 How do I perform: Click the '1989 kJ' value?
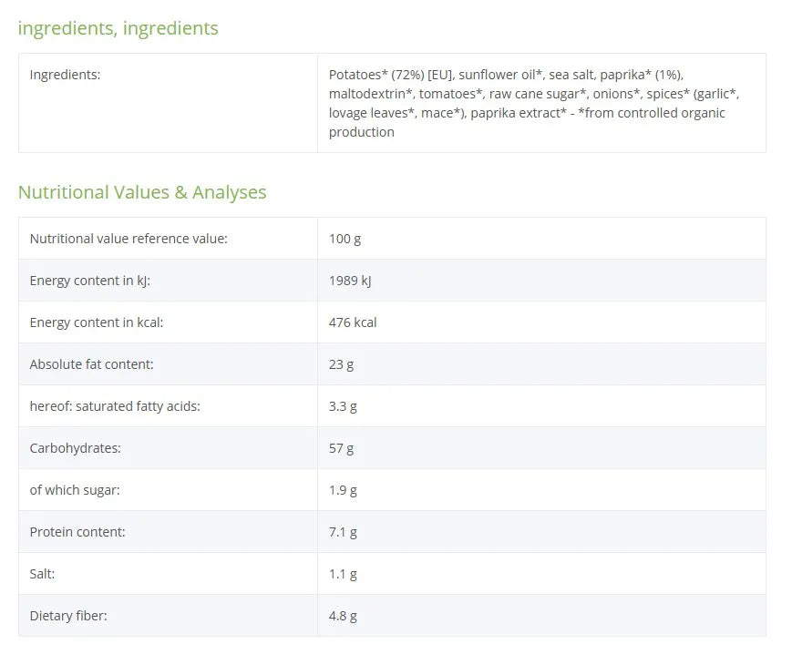click(350, 281)
